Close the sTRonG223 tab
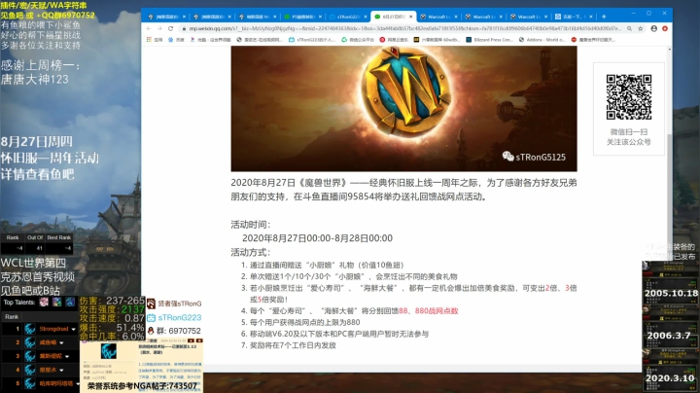 click(x=366, y=17)
